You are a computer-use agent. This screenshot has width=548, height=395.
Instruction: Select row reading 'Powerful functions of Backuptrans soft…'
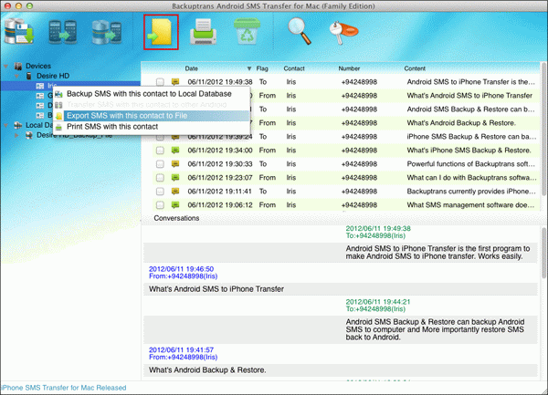[345, 164]
